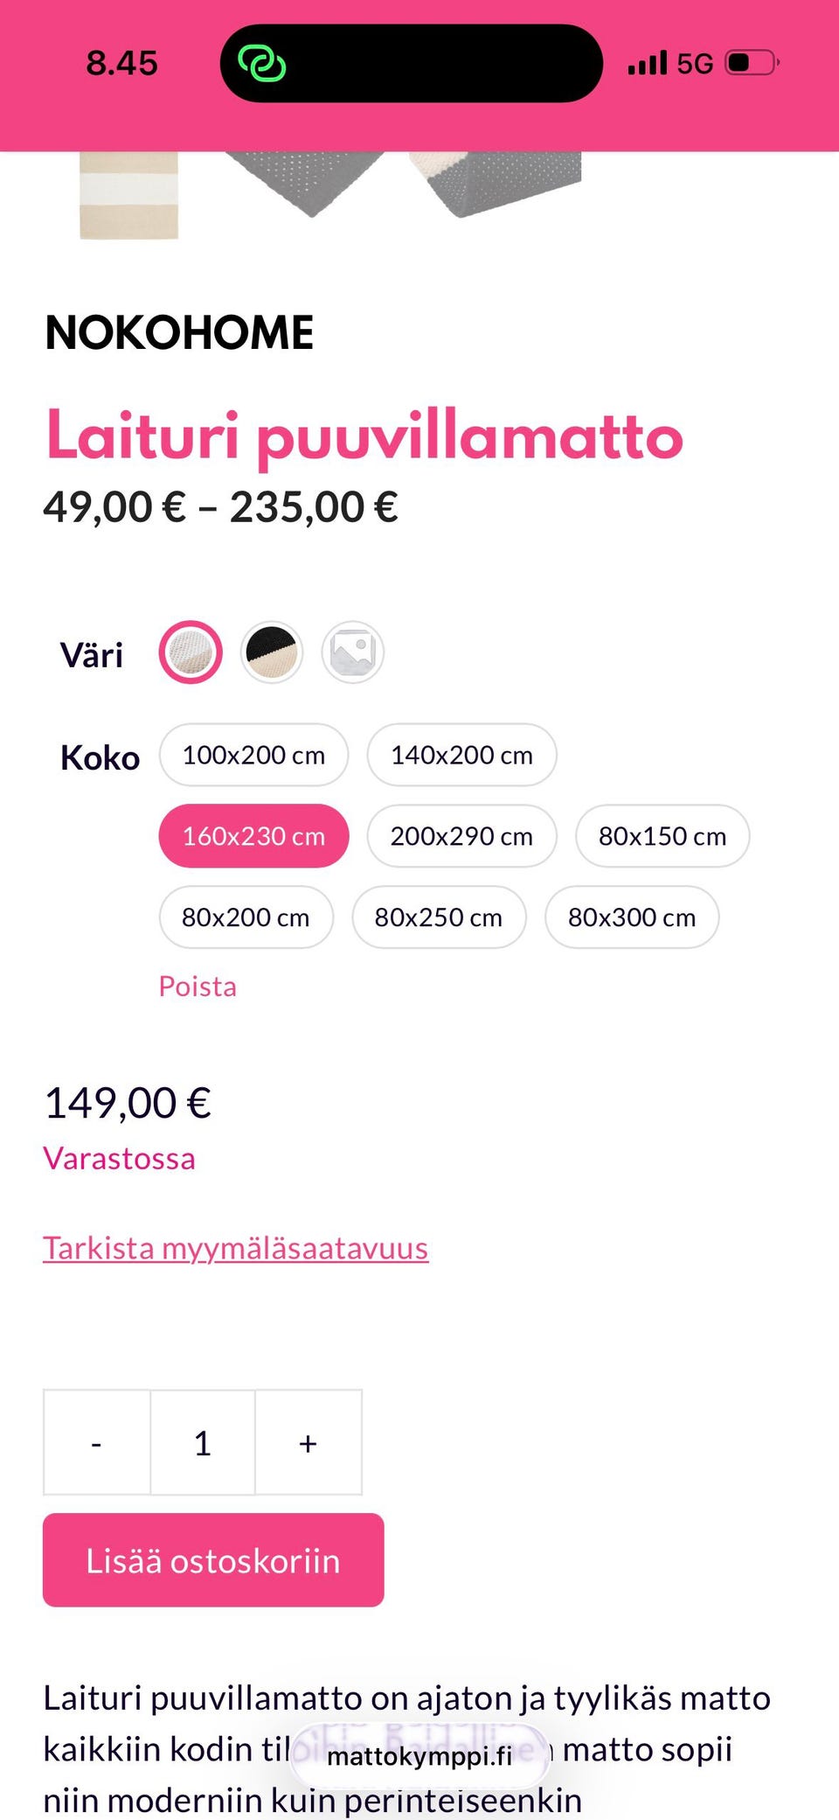Choose the black-beige color swatch
The image size is (839, 1820).
272,652
